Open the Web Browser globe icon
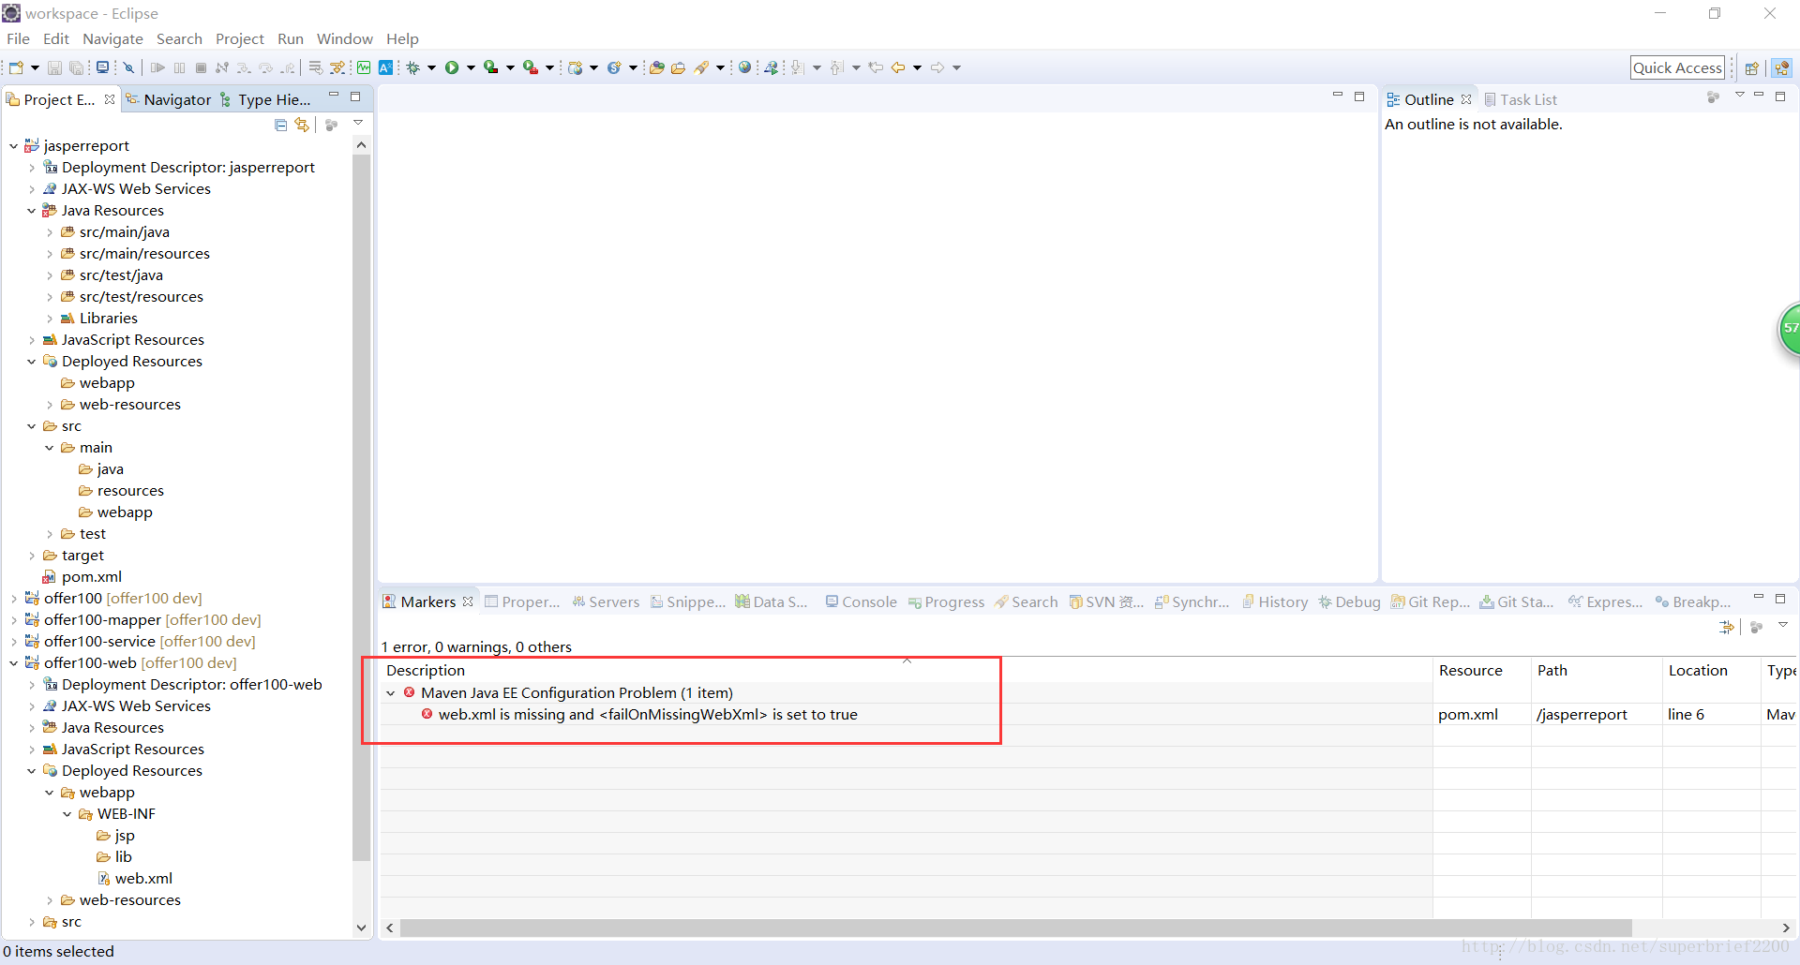 744,67
